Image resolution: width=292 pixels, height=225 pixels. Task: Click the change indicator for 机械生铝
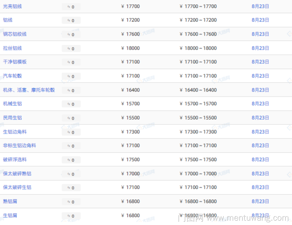pos(71,104)
